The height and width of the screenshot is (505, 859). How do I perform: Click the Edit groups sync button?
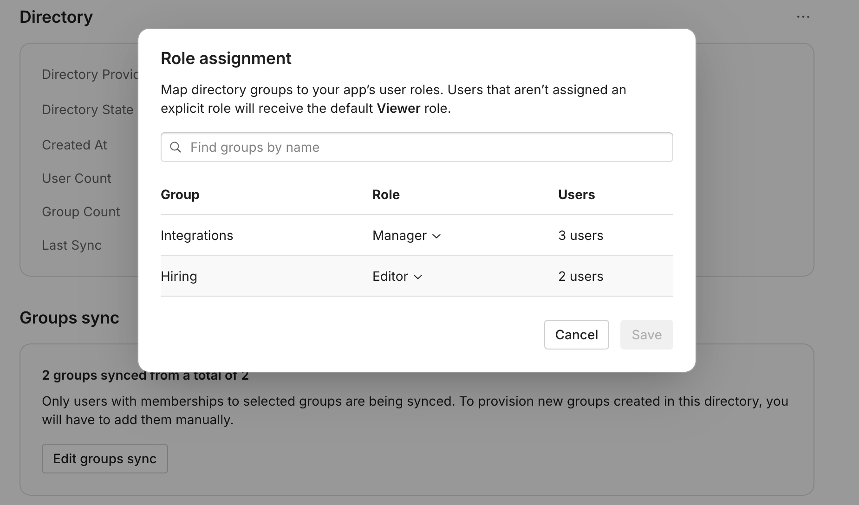[104, 459]
